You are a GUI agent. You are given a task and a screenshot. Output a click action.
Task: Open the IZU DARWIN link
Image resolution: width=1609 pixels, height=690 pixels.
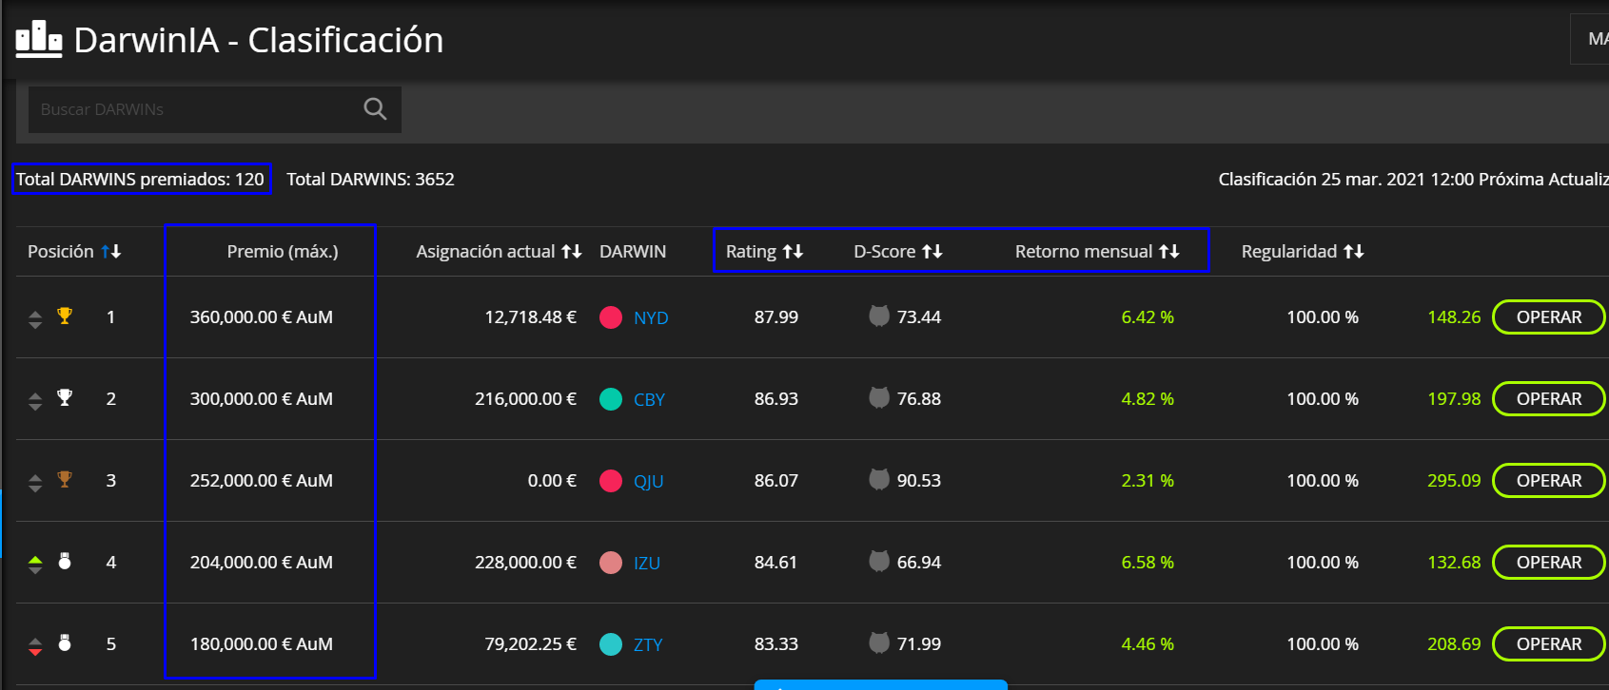(x=647, y=564)
